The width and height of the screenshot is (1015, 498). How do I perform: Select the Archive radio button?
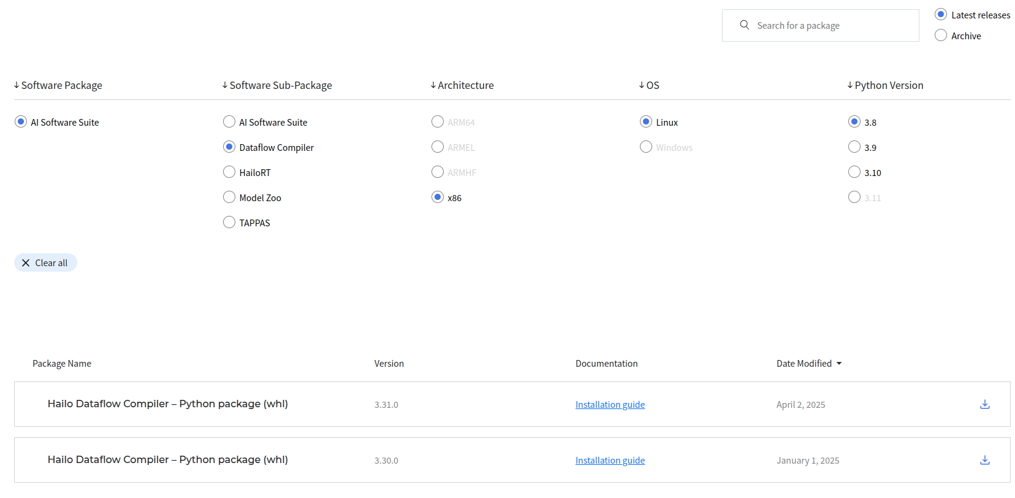coord(941,36)
